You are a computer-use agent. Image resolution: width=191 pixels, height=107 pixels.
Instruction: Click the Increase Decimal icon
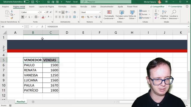[x=96, y=17]
